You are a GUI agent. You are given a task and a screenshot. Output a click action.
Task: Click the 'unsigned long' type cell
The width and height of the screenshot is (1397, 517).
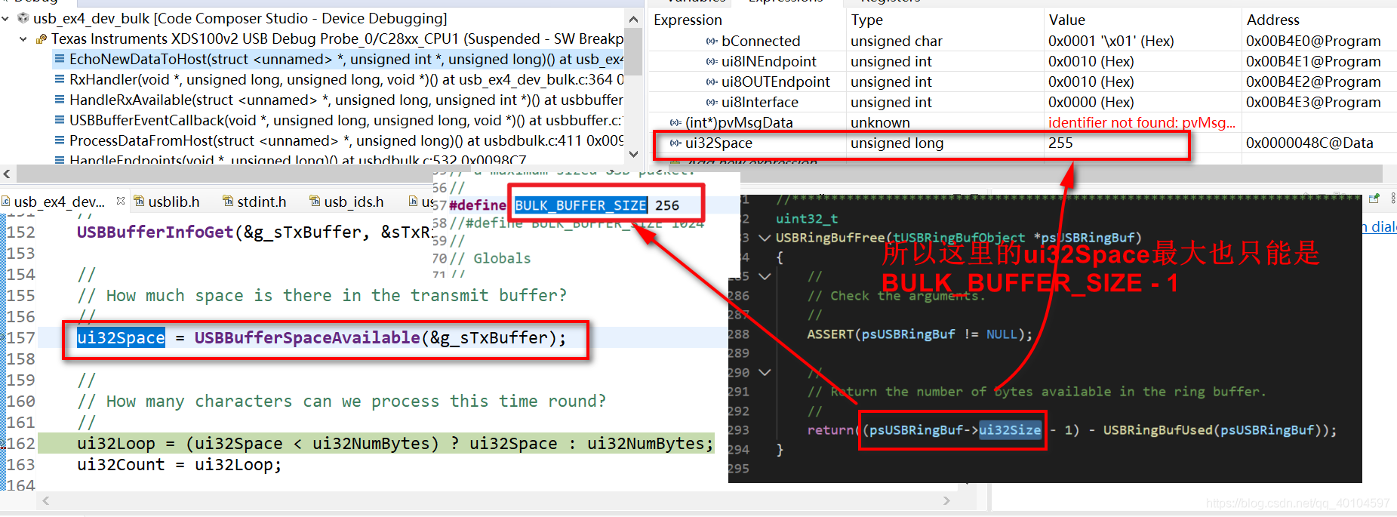click(897, 143)
